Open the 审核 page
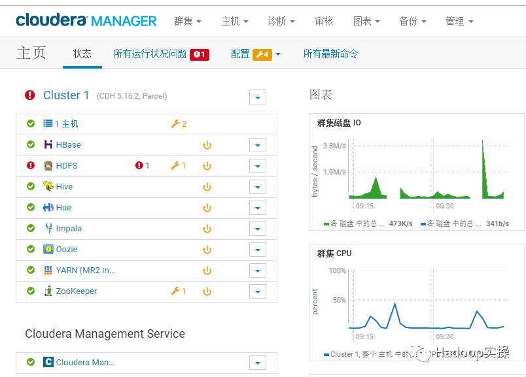This screenshot has height=377, width=526. [324, 21]
